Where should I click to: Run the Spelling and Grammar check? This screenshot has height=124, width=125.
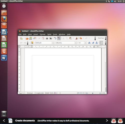tap(55, 38)
